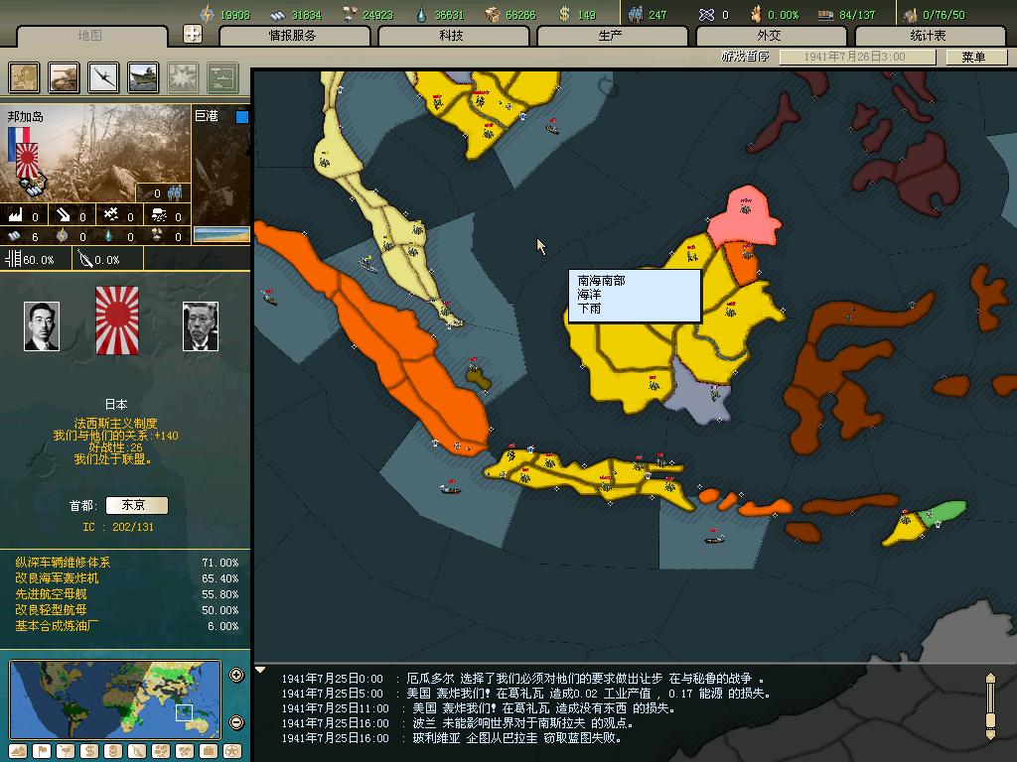This screenshot has height=762, width=1017.
Task: Open the 统计表 statistics tab
Action: pos(929,36)
